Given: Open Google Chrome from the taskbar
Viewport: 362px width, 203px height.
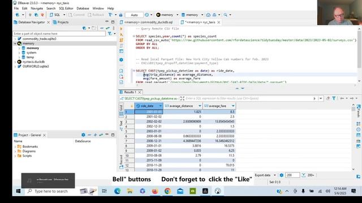Looking at the screenshot, I should pyautogui.click(x=167, y=191).
